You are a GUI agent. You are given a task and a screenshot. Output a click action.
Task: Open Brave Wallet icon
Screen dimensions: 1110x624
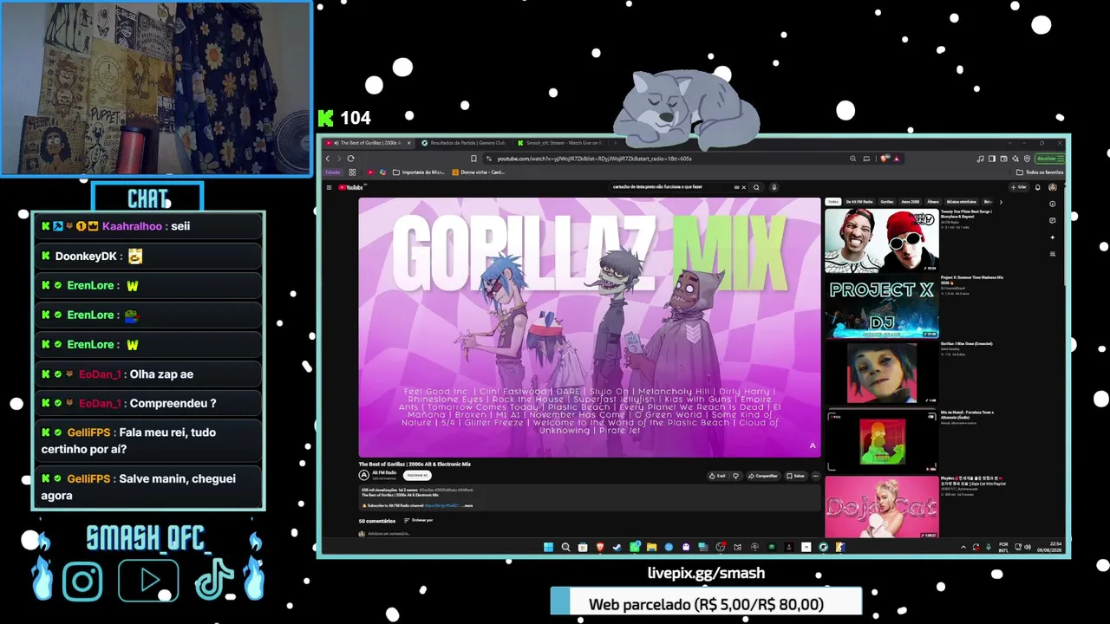pos(1003,159)
